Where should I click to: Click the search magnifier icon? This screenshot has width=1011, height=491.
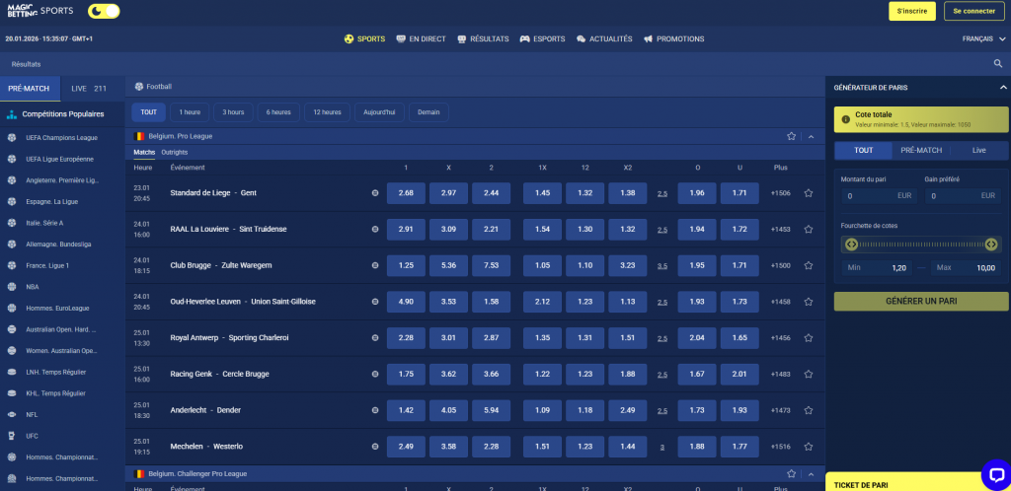pos(998,64)
